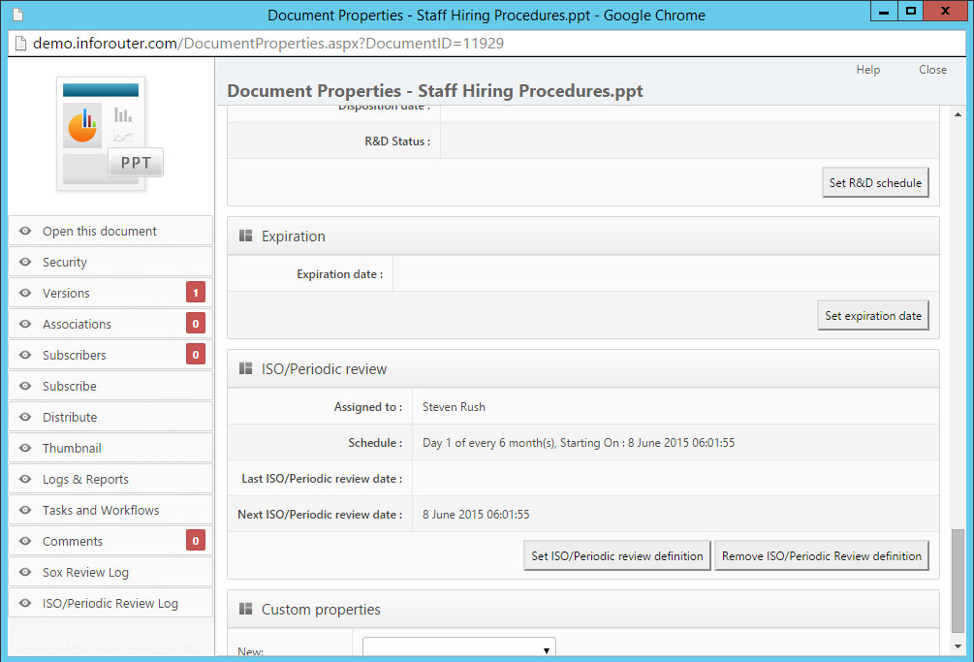Click the Expiration section panel icon
Viewport: 974px width, 662px height.
click(x=246, y=236)
